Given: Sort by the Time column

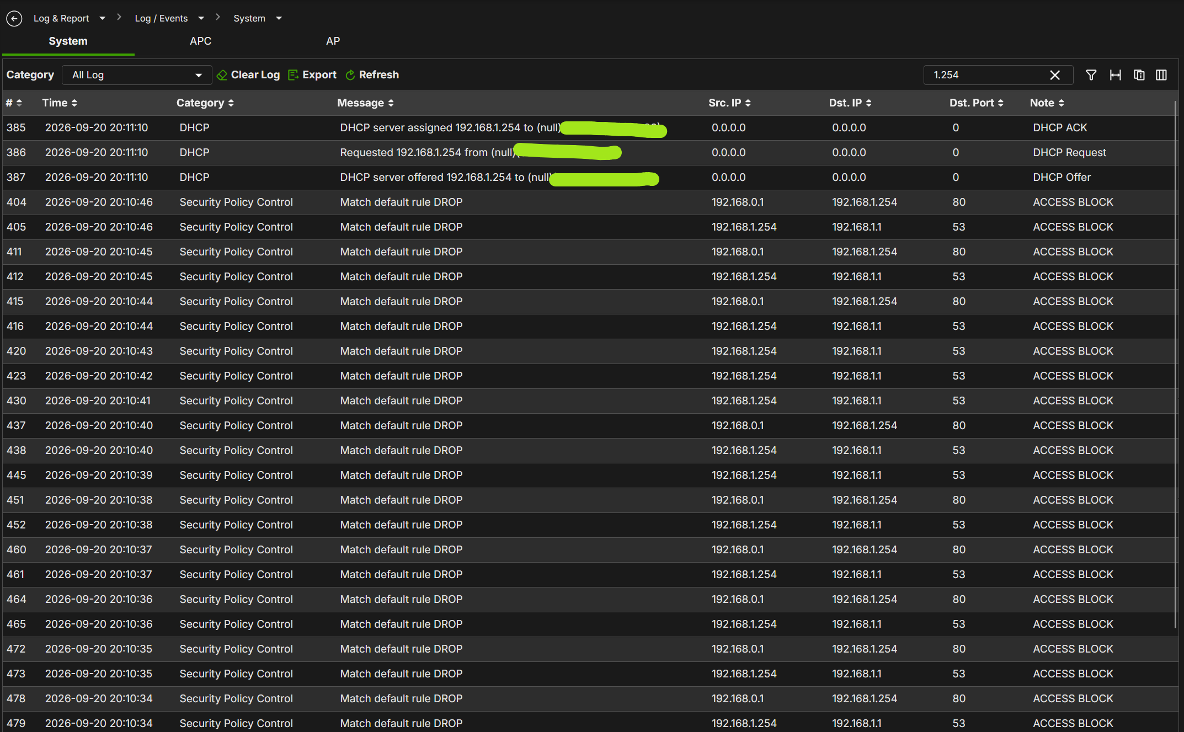Looking at the screenshot, I should pyautogui.click(x=60, y=103).
